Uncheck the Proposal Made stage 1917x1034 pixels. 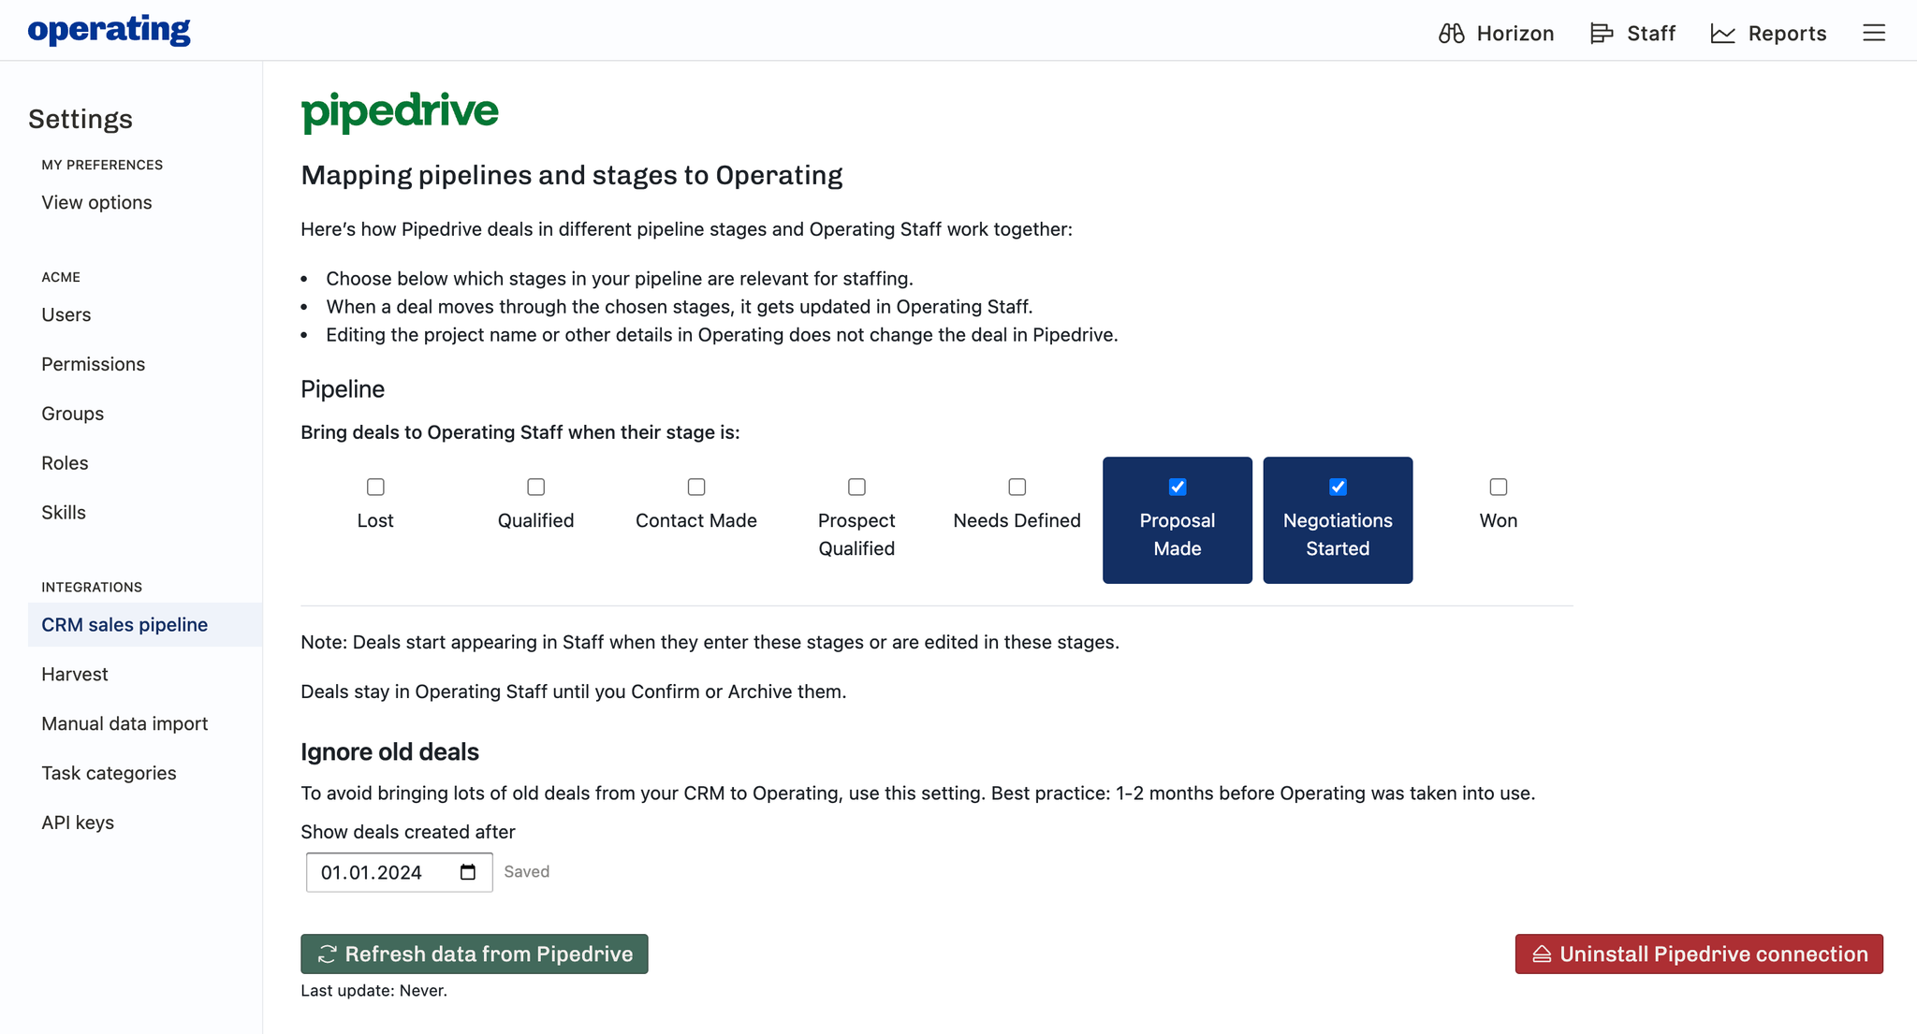click(1178, 487)
